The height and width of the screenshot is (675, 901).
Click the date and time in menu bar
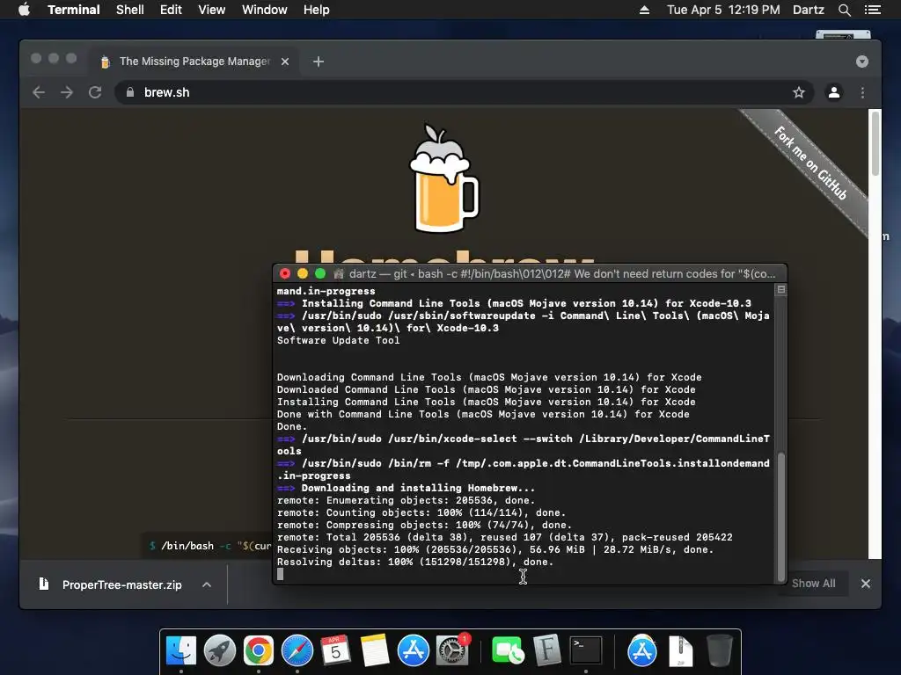723,10
